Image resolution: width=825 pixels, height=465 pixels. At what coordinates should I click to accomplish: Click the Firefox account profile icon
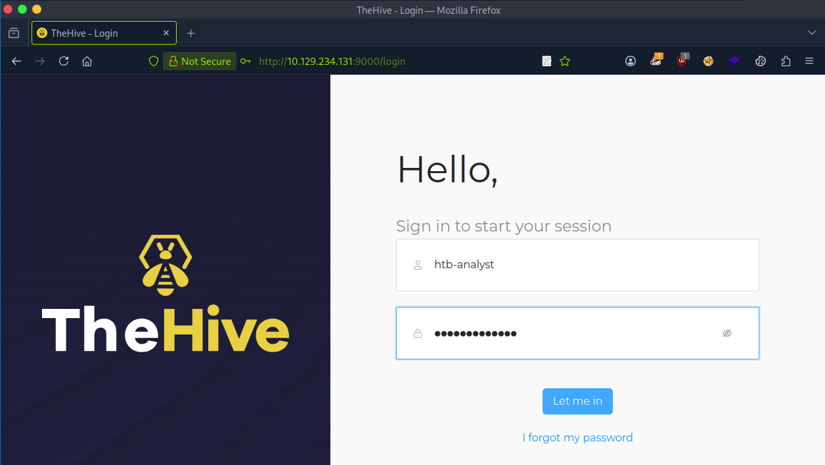(630, 60)
